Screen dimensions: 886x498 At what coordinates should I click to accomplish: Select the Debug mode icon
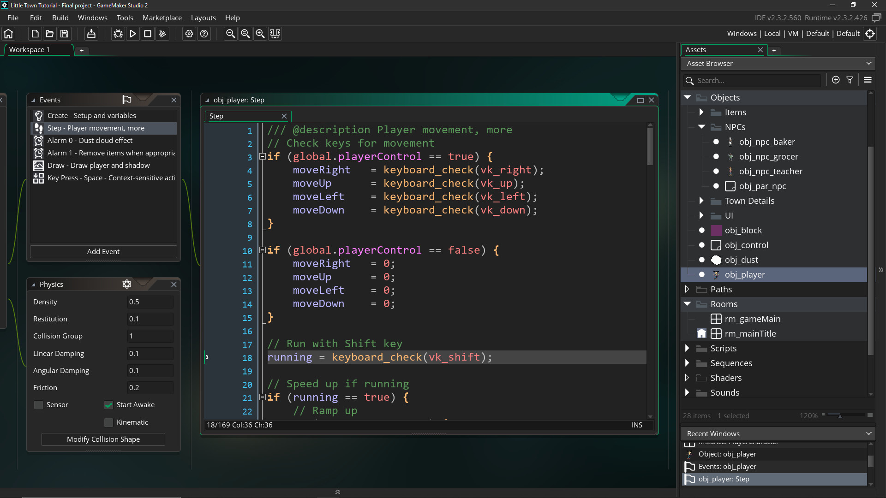tap(119, 34)
